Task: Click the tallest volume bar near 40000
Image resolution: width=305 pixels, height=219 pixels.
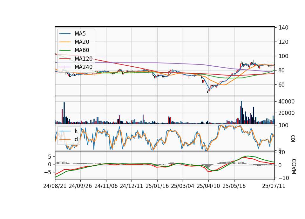Action: (241, 112)
